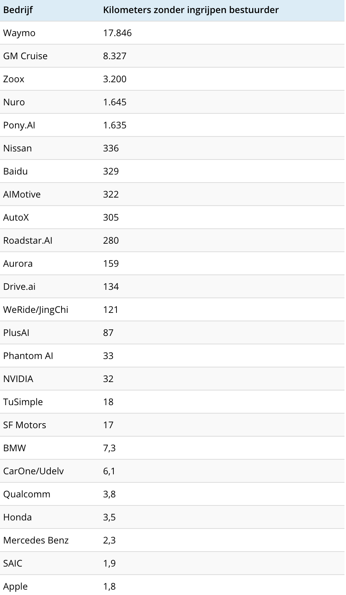The height and width of the screenshot is (595, 346).
Task: Click the Bedrijf column header
Action: [18, 10]
